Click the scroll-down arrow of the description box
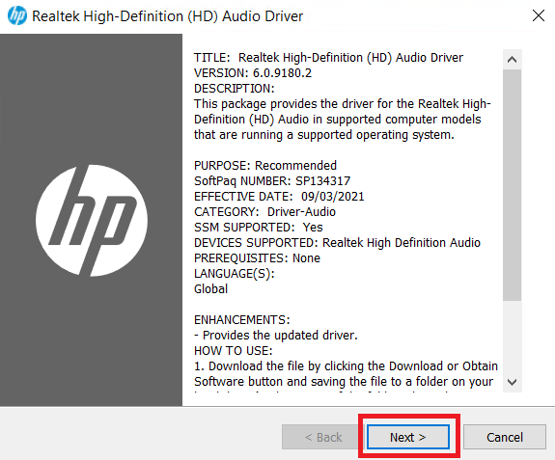The width and height of the screenshot is (555, 460). pos(512,382)
